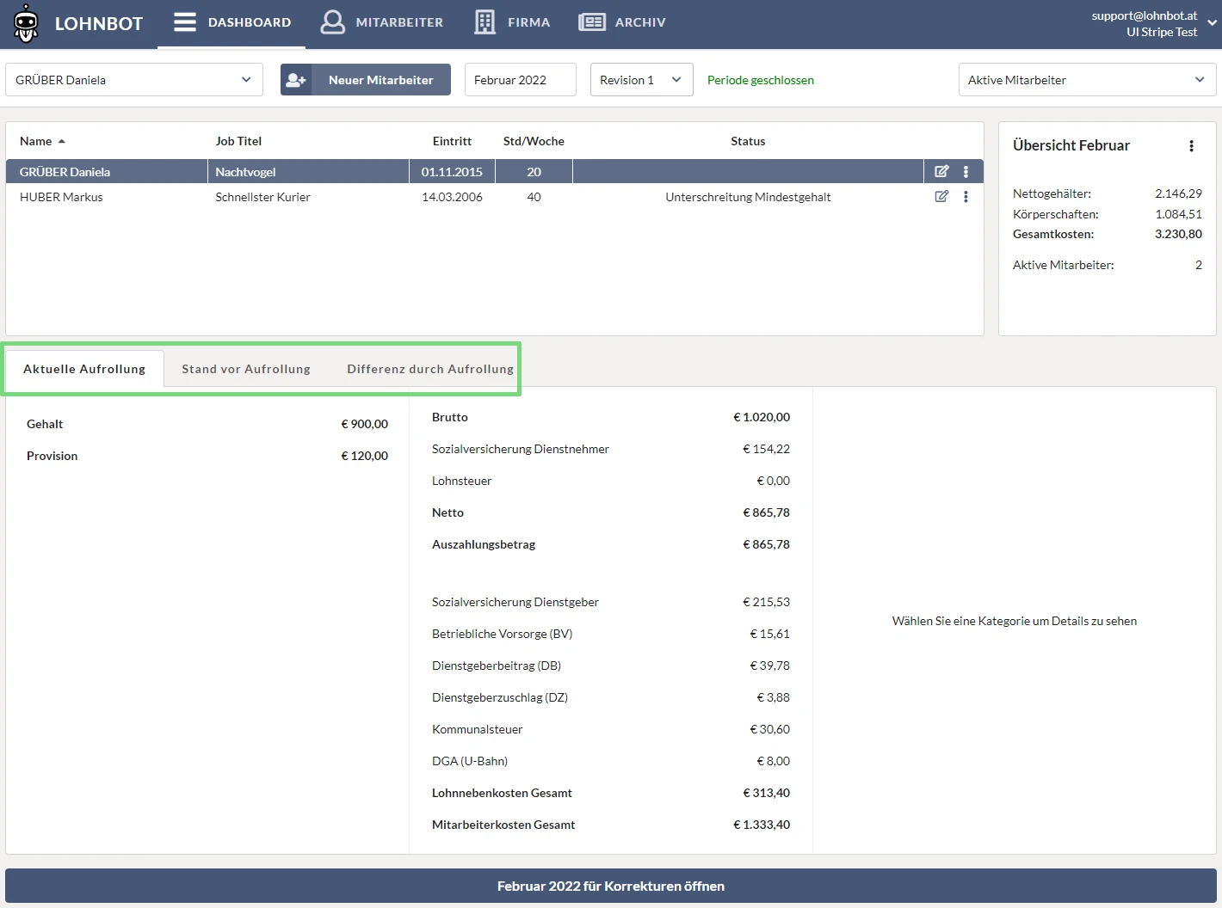Click the 14.03.2006 entry date

452,197
